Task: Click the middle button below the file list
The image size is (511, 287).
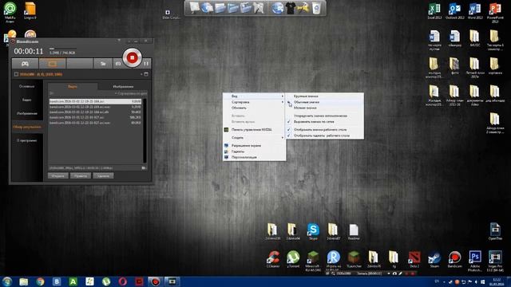Action: click(81, 175)
